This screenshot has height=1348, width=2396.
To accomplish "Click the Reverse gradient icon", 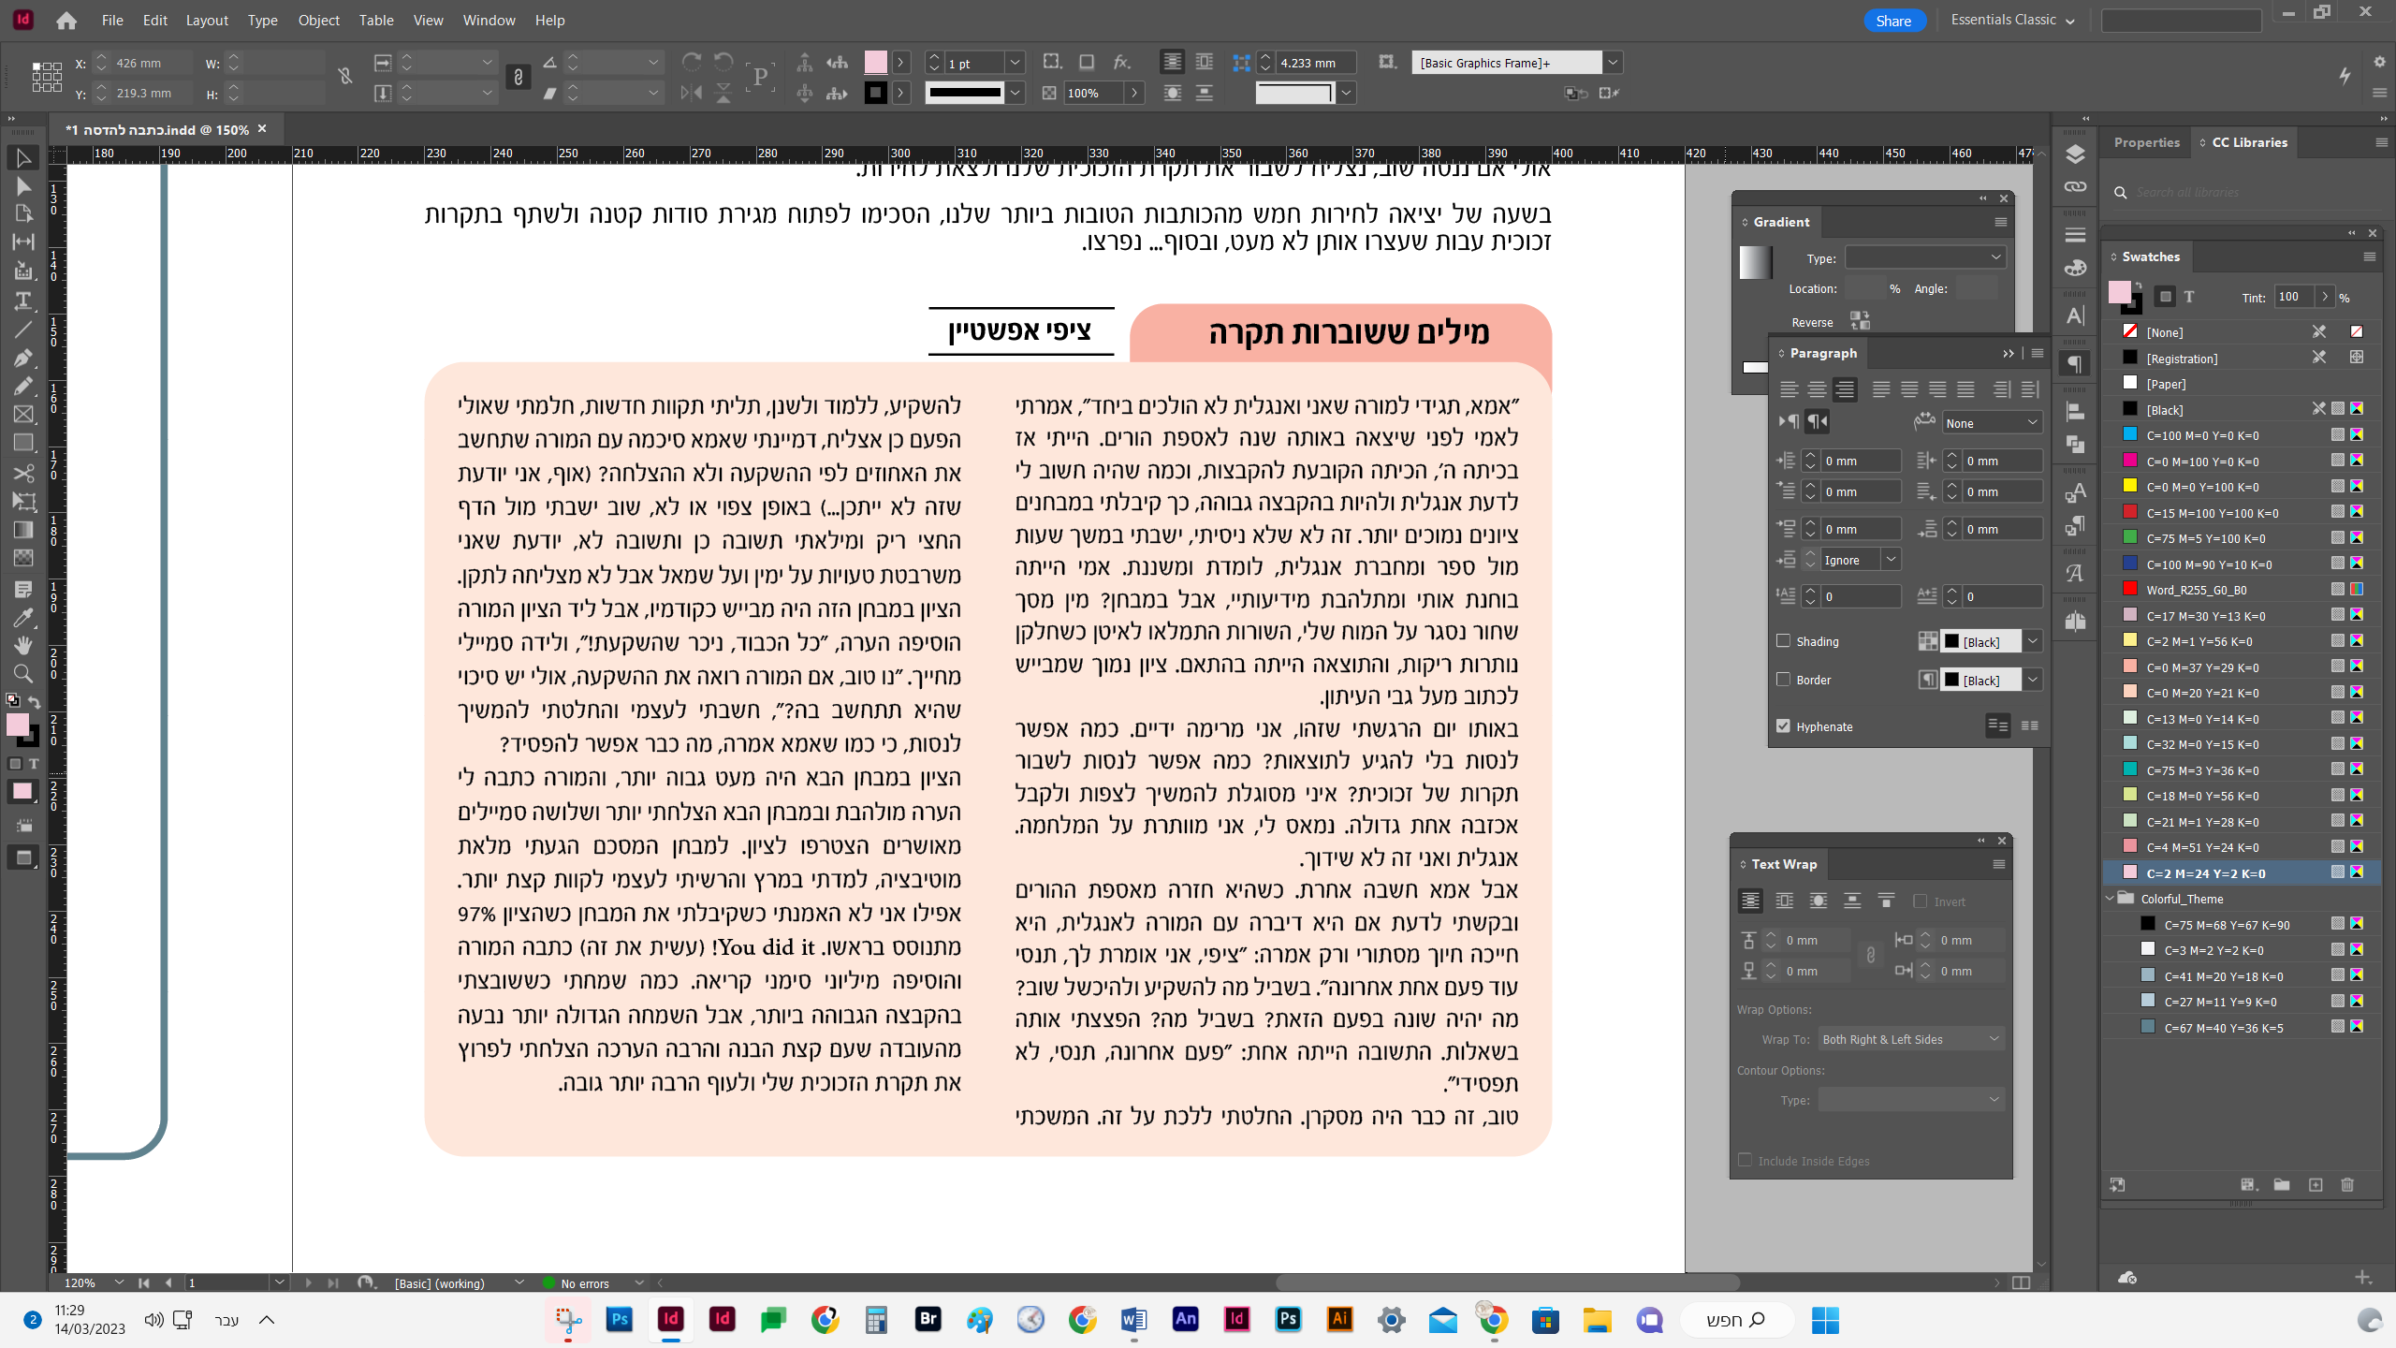I will tap(1859, 321).
